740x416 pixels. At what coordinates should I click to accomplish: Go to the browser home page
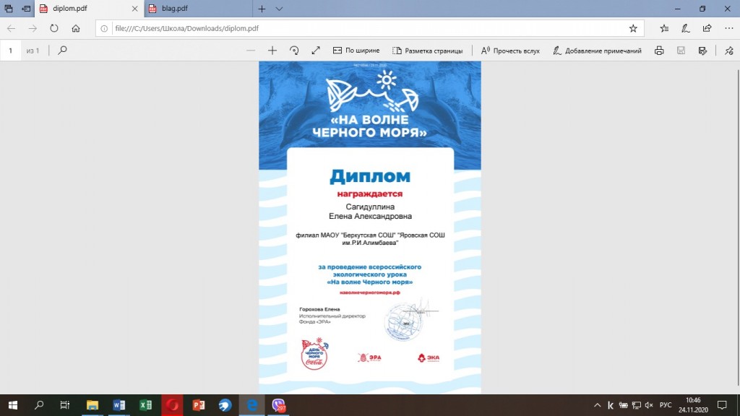[75, 28]
